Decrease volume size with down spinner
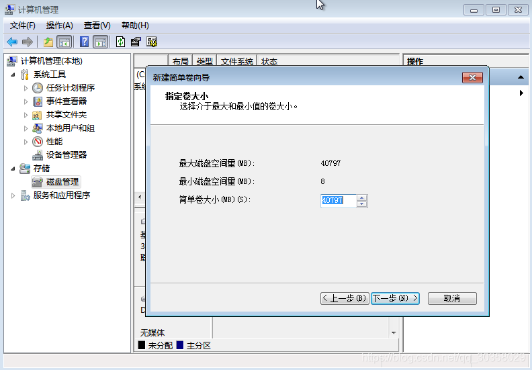The height and width of the screenshot is (370, 532). click(x=362, y=204)
